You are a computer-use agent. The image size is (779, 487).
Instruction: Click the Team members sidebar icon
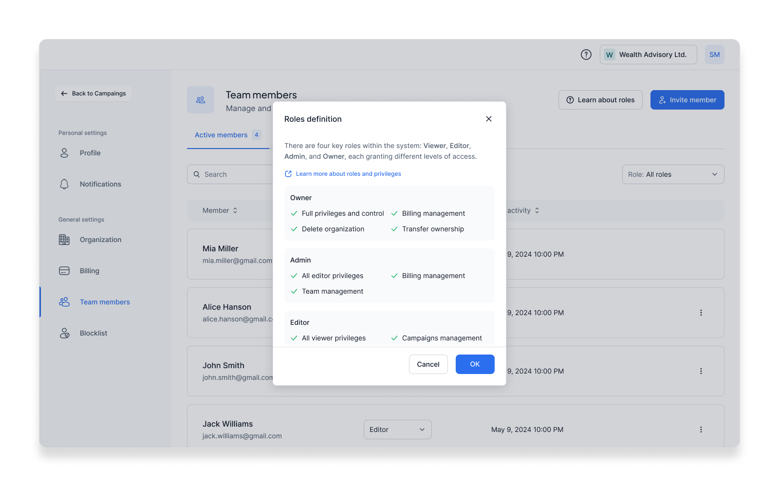[x=64, y=302]
